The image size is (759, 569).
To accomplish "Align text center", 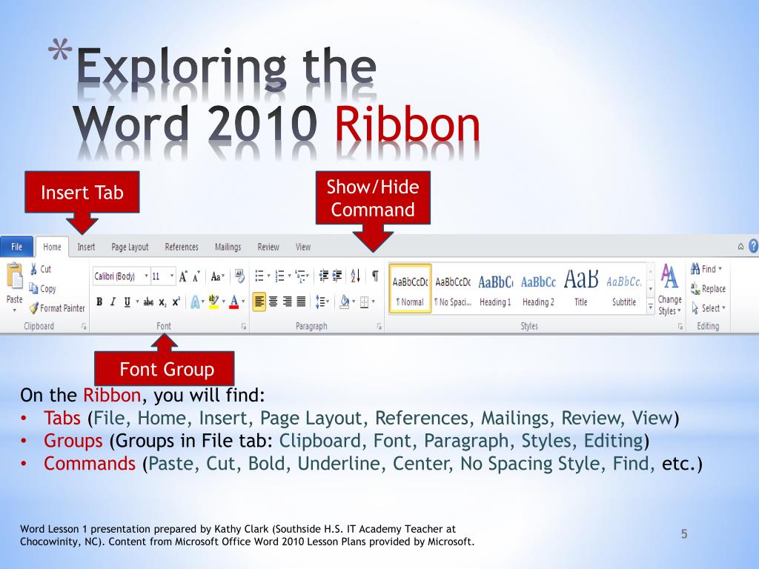I will pos(274,302).
